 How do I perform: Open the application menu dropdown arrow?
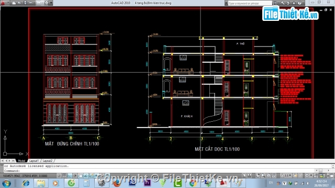click(8, 2)
